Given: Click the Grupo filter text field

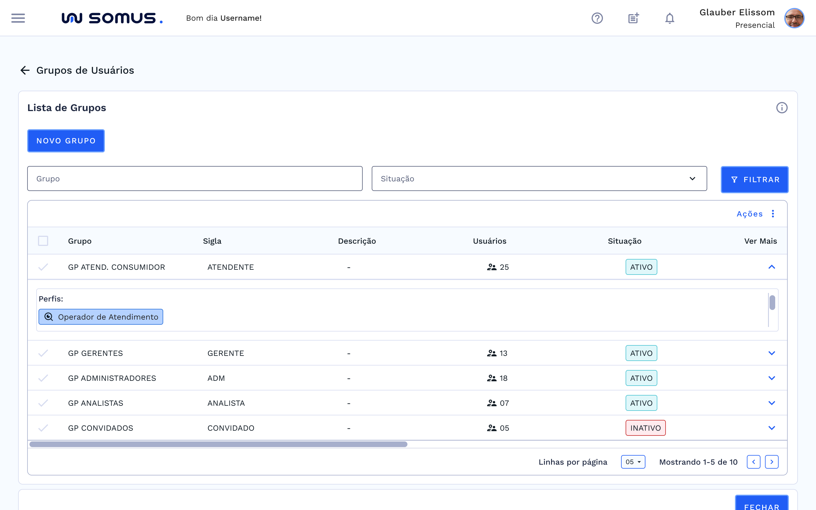Looking at the screenshot, I should [x=195, y=178].
